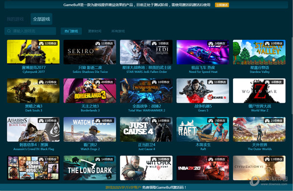293x191 pixels.
Task: Select the 更新时间 filter
Action: coord(95,31)
